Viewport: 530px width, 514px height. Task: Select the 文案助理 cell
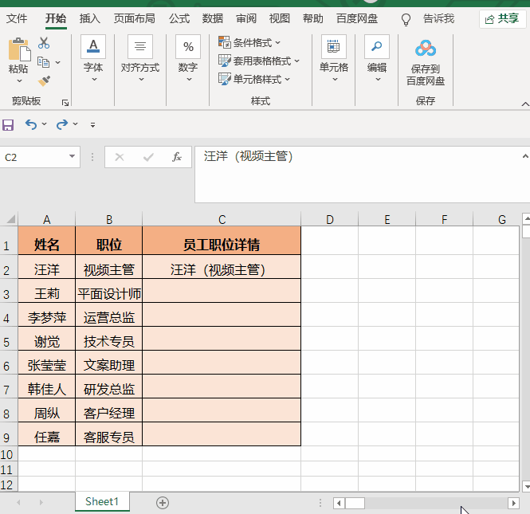(109, 363)
